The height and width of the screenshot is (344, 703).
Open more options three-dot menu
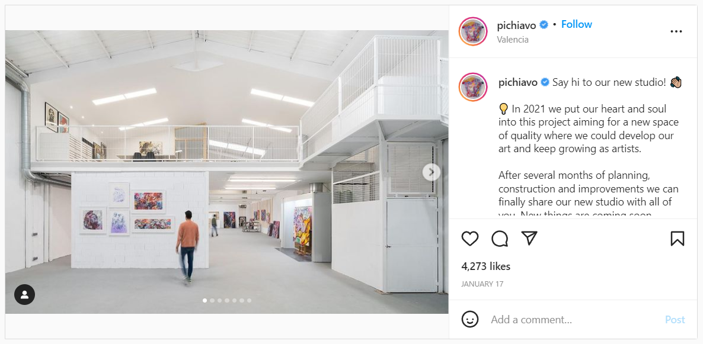pos(676,31)
